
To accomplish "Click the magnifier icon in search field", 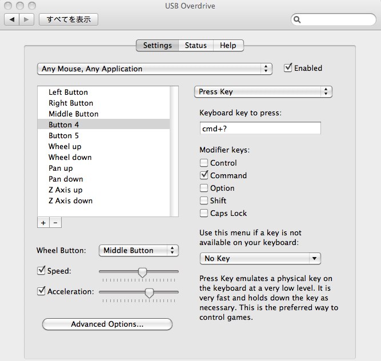I will point(297,19).
